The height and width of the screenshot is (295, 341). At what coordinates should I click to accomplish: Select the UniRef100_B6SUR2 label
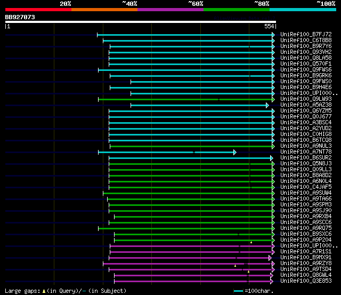[x=306, y=158]
